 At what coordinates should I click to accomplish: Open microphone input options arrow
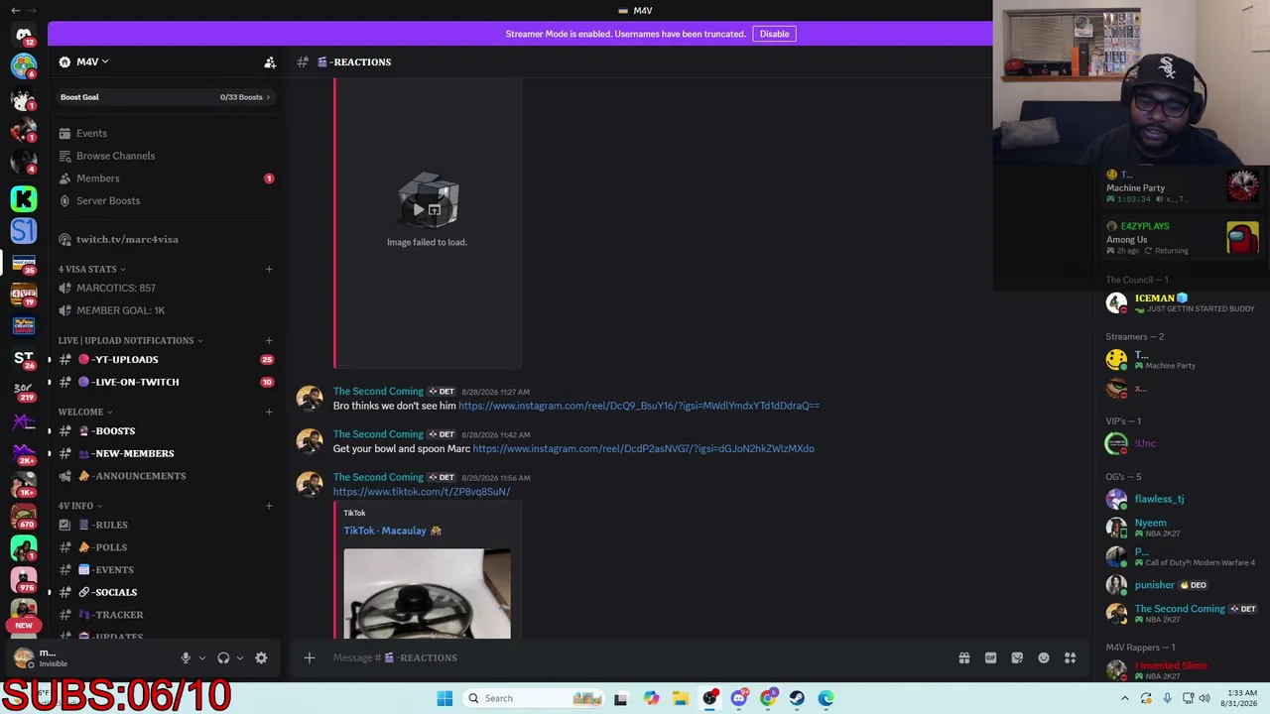202,657
